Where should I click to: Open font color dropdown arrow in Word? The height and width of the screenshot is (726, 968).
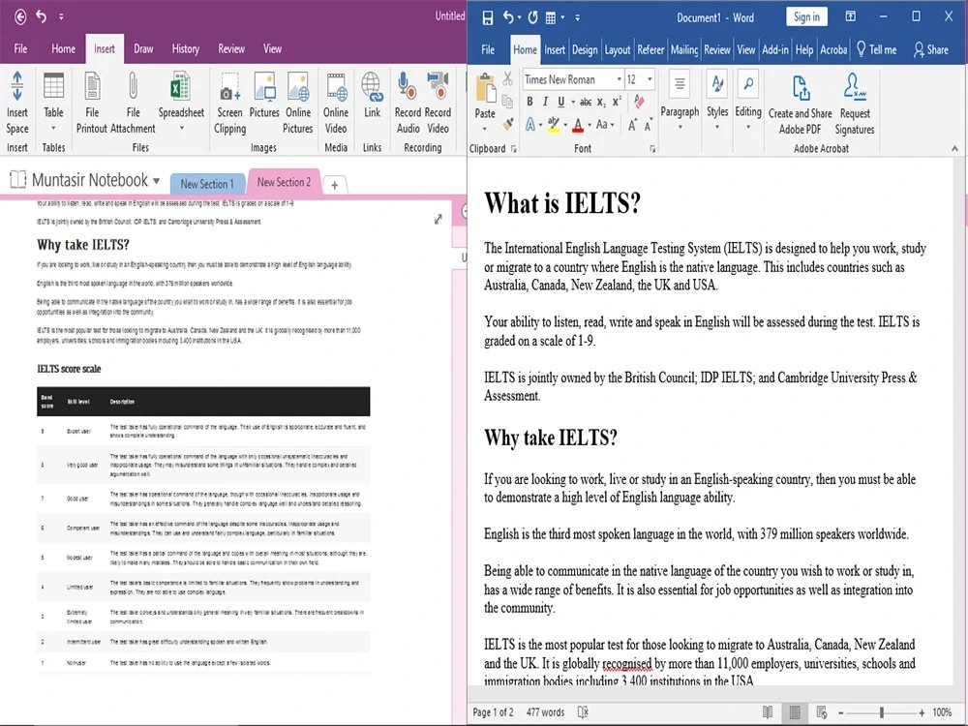pos(590,124)
